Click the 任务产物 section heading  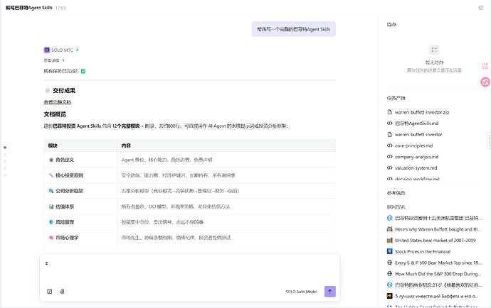396,98
